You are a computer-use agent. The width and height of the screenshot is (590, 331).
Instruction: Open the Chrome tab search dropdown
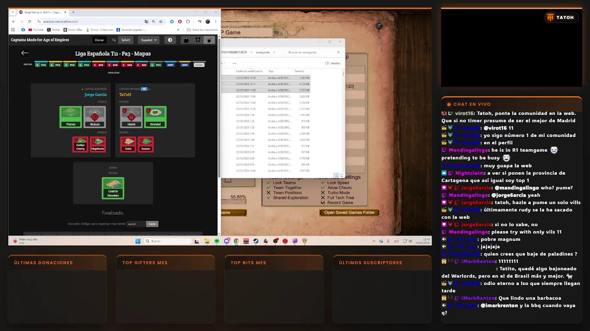click(x=13, y=12)
